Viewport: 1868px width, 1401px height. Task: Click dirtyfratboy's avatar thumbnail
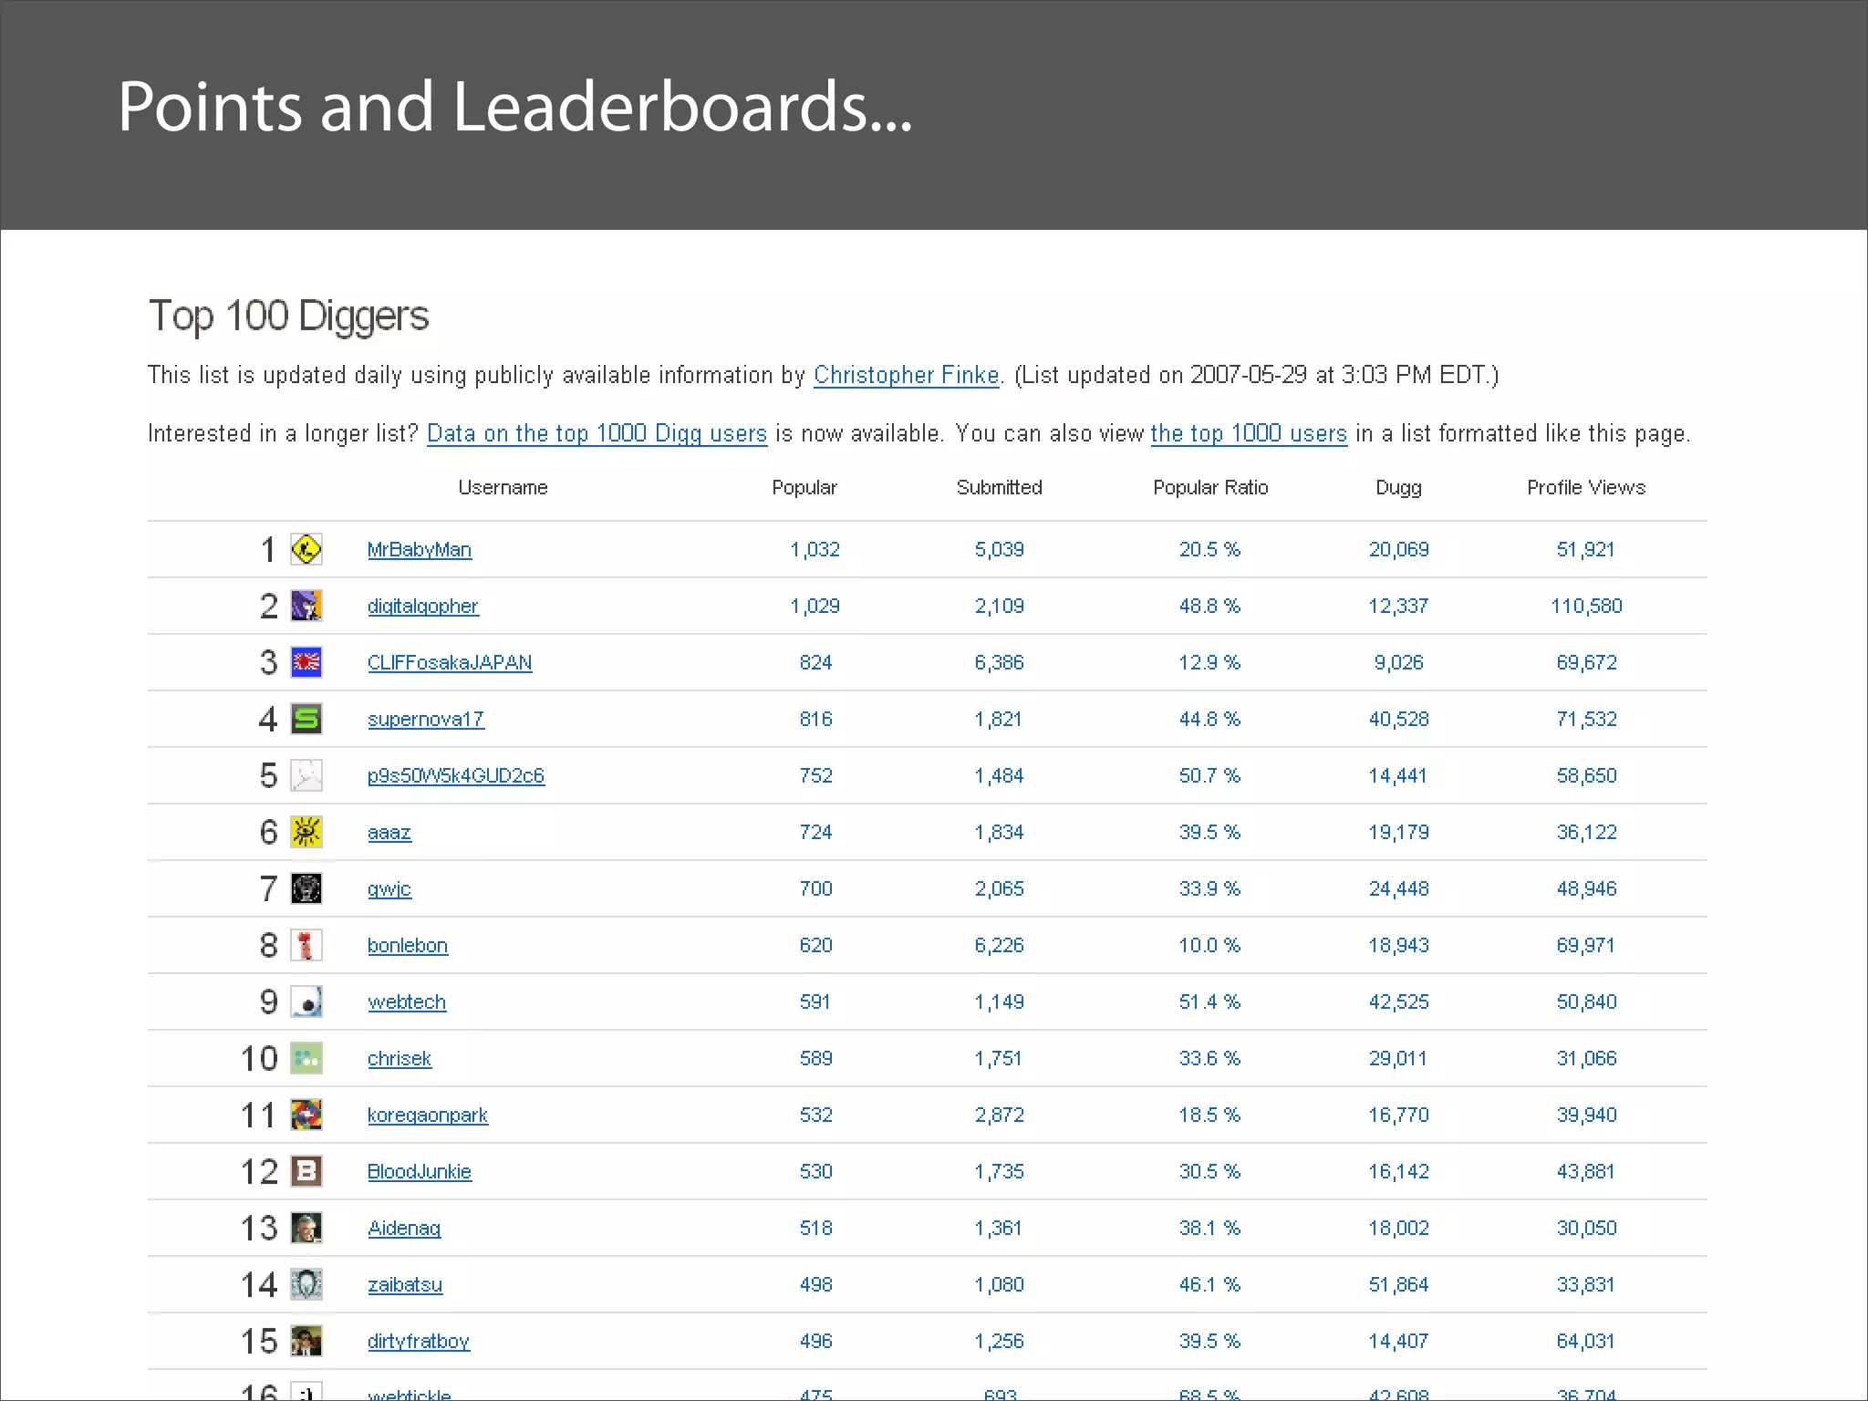click(306, 1341)
